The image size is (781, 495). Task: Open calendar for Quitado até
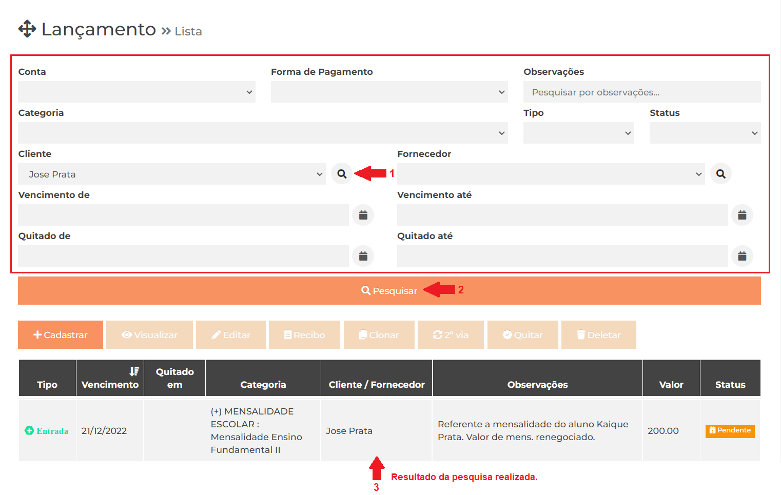(x=742, y=256)
